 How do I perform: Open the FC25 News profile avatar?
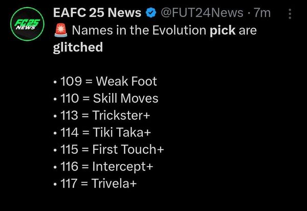pos(27,24)
